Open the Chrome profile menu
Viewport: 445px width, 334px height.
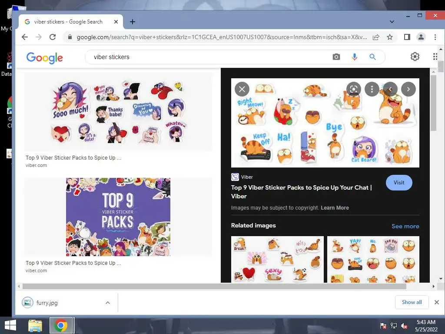point(421,37)
